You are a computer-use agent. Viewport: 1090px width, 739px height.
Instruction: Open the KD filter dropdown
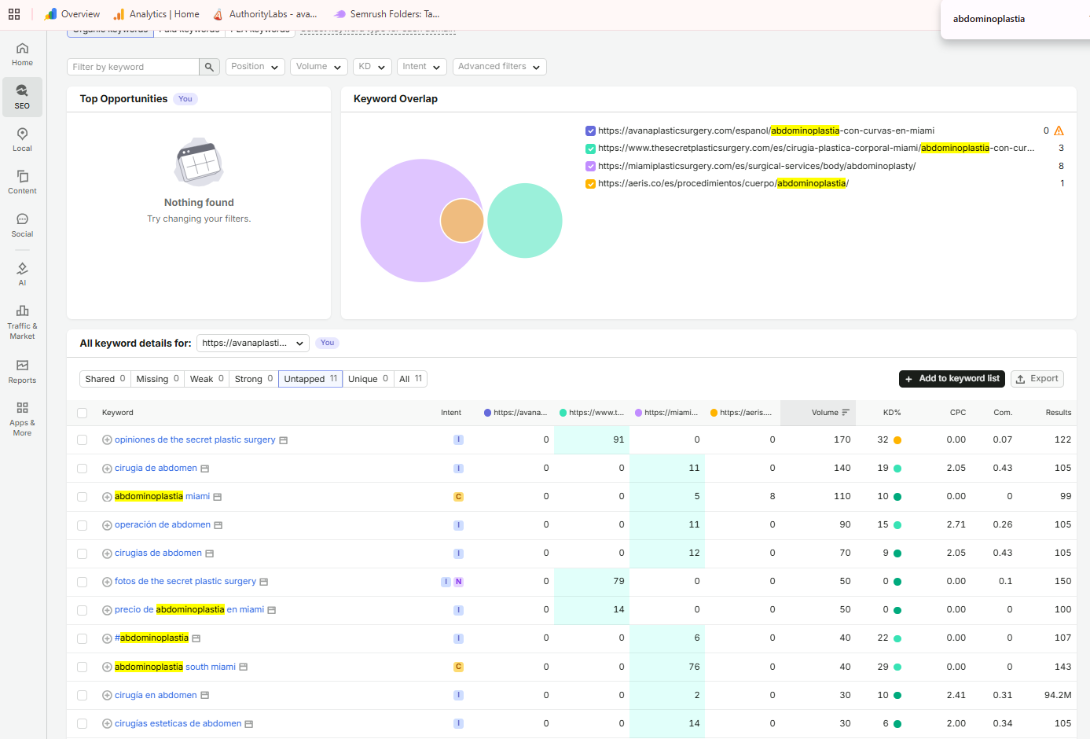[x=373, y=67]
